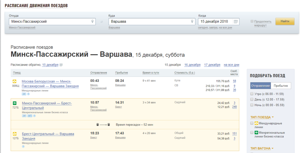Check the День (с 12.00 - 17.59) filter

[x=252, y=99]
